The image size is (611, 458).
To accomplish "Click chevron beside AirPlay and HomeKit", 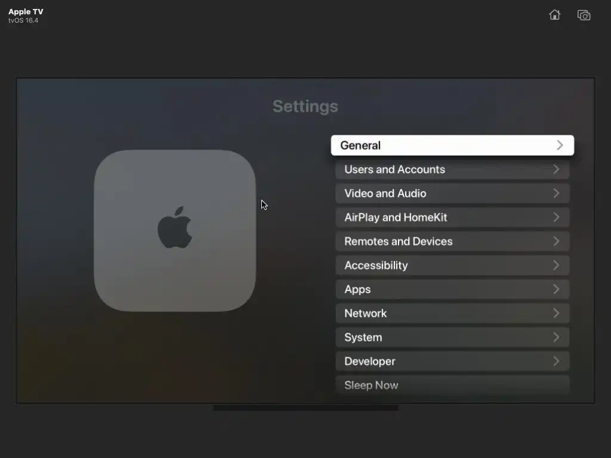I will [557, 217].
